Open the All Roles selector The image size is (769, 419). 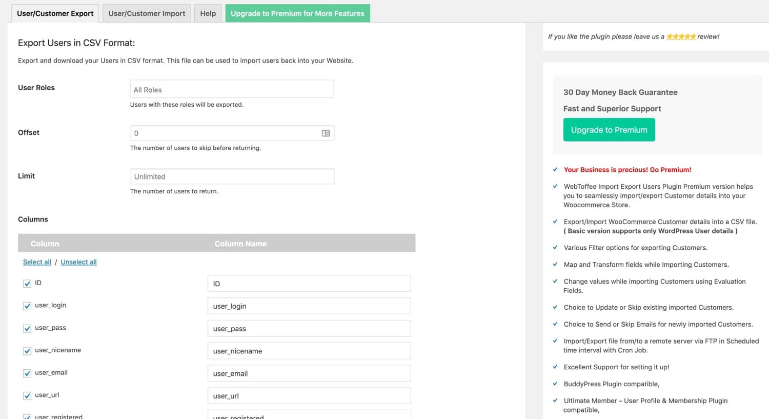[x=232, y=88]
